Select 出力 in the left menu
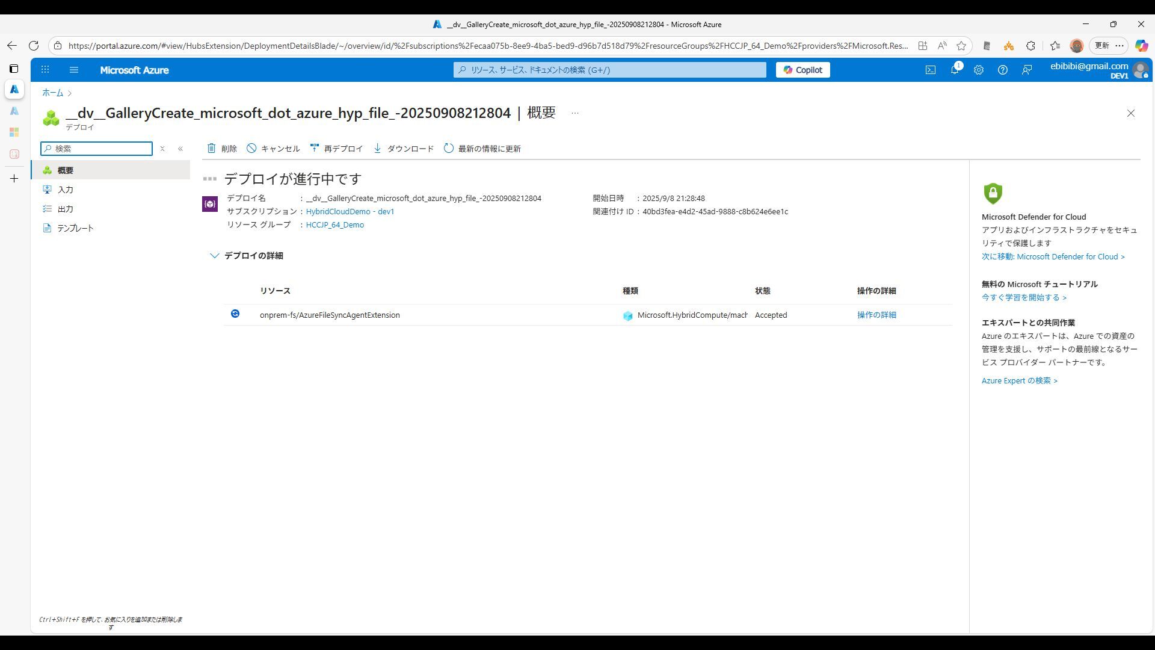Viewport: 1155px width, 650px height. [x=111, y=209]
